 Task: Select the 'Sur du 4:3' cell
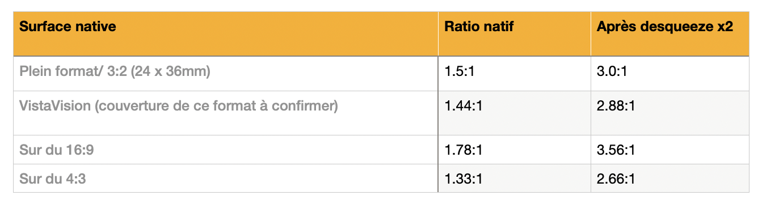(x=226, y=178)
